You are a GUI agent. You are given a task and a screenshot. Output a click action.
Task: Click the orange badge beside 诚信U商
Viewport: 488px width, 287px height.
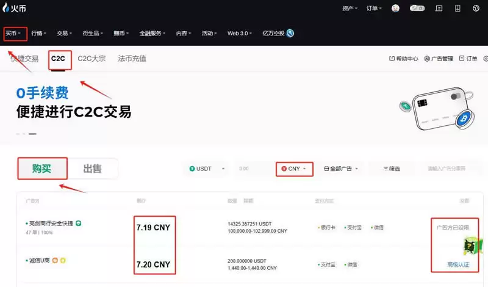55,260
